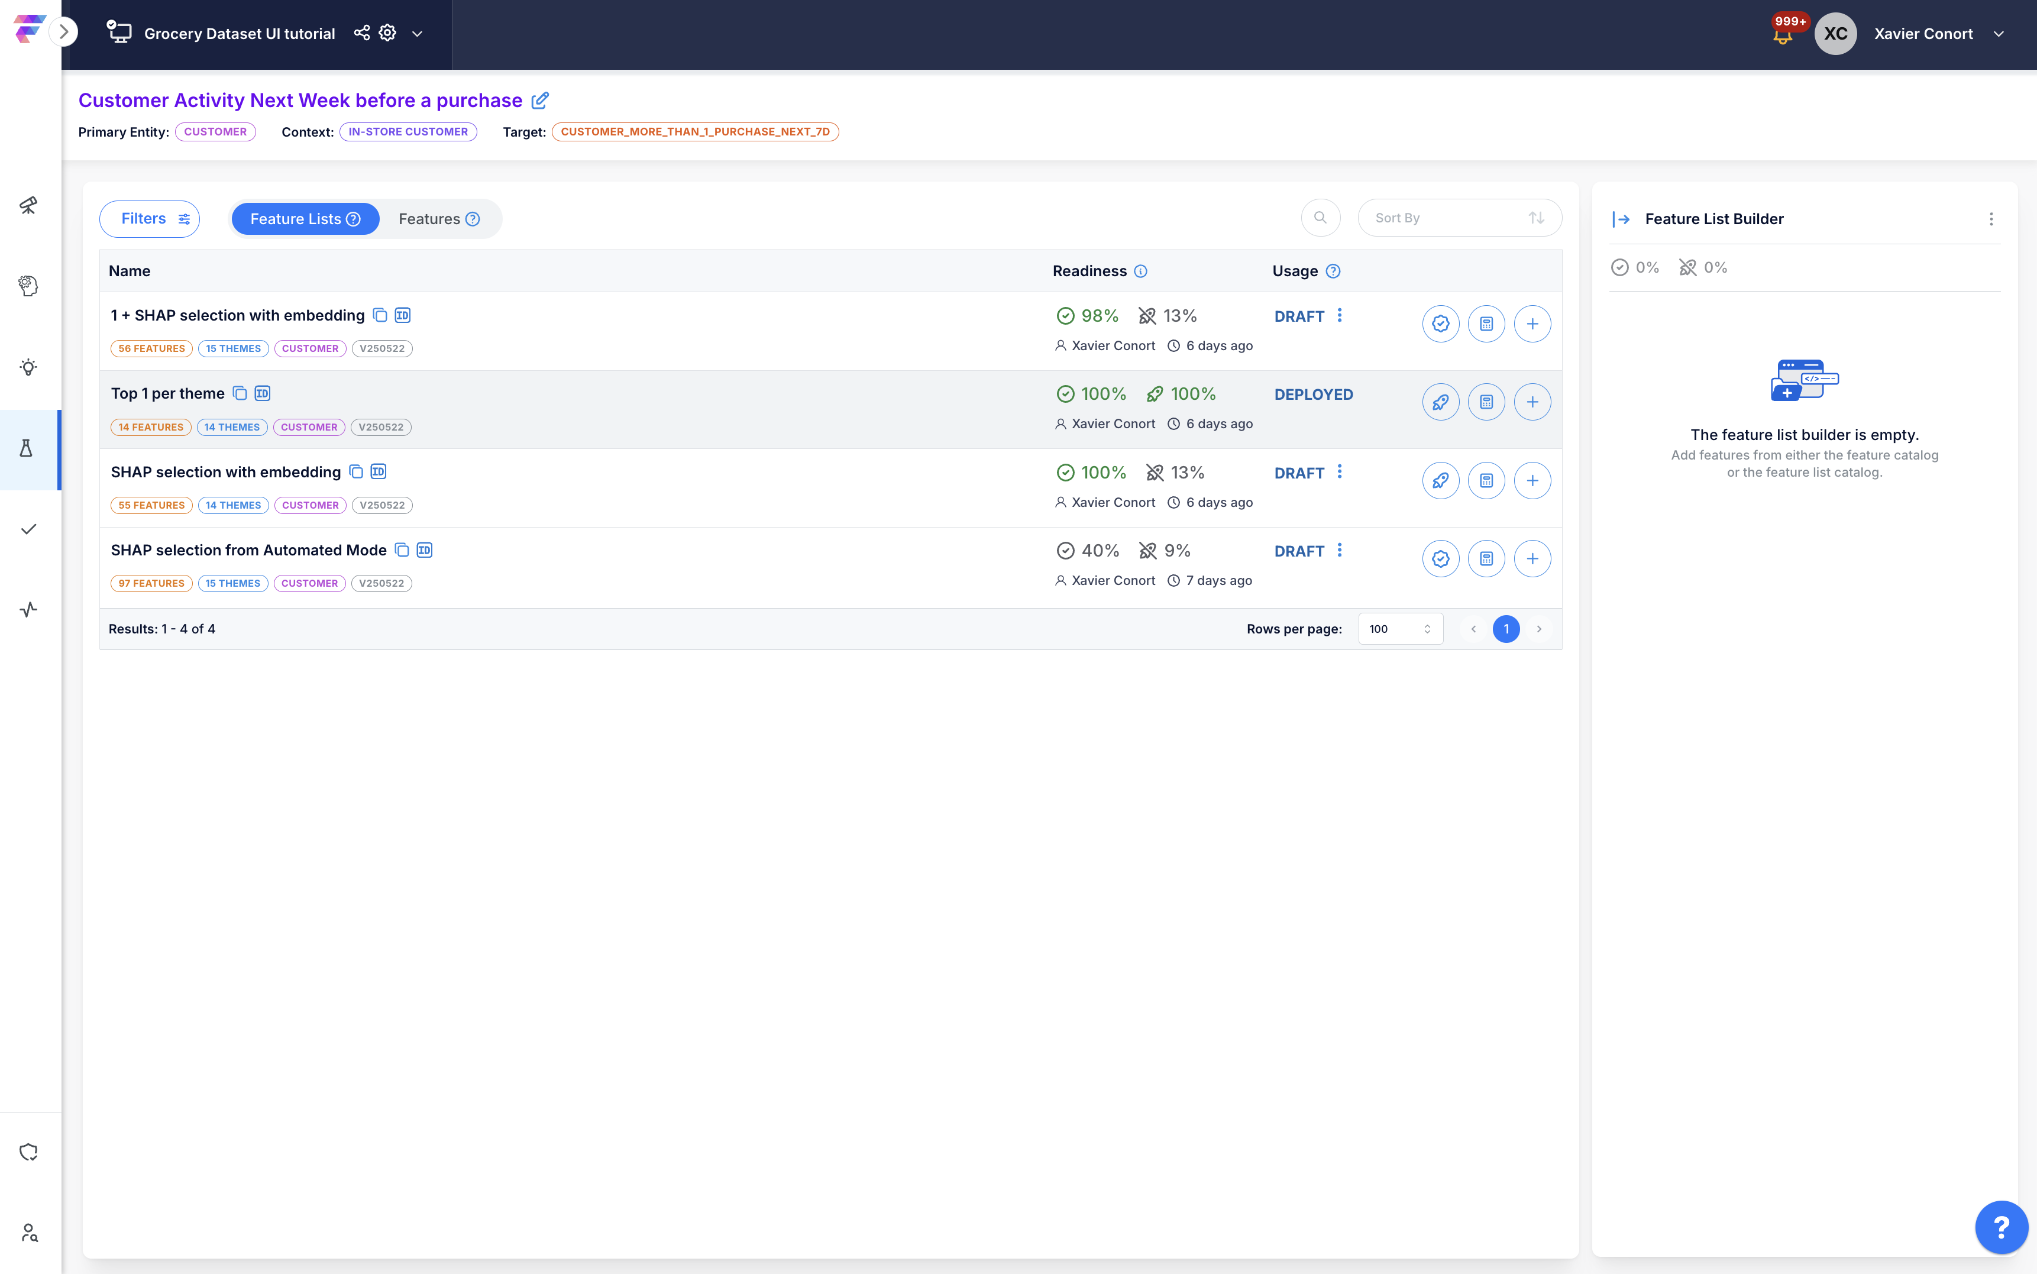Open the blue help question button
This screenshot has width=2037, height=1274.
click(2001, 1227)
